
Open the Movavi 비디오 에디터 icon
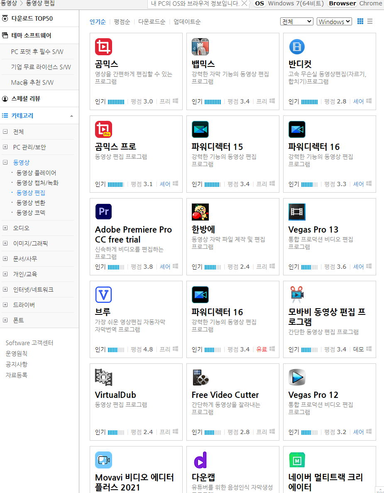(103, 460)
